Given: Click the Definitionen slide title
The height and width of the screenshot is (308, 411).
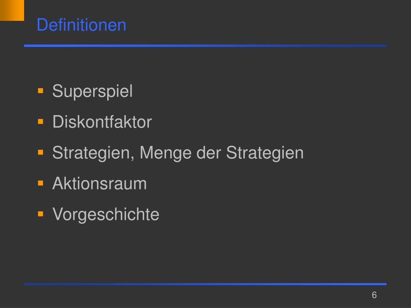Looking at the screenshot, I should tap(81, 25).
